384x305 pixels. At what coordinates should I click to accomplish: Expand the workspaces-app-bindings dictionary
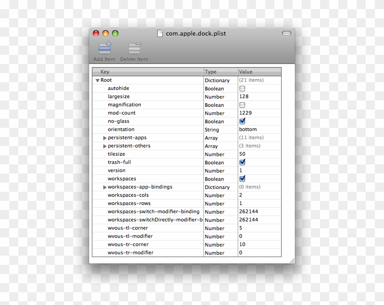(104, 187)
